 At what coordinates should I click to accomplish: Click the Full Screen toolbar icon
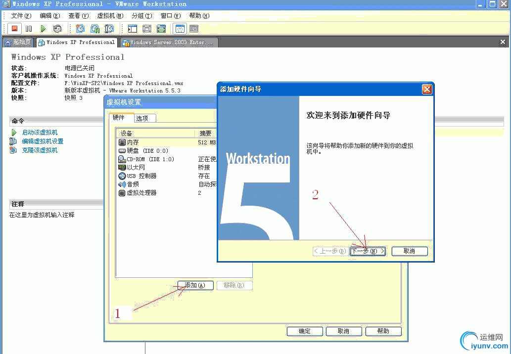[161, 29]
